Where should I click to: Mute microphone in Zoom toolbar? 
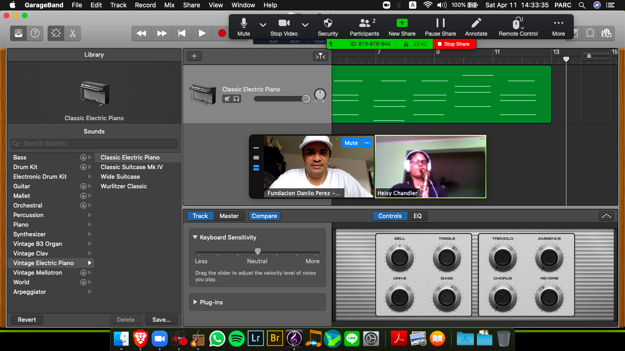244,27
